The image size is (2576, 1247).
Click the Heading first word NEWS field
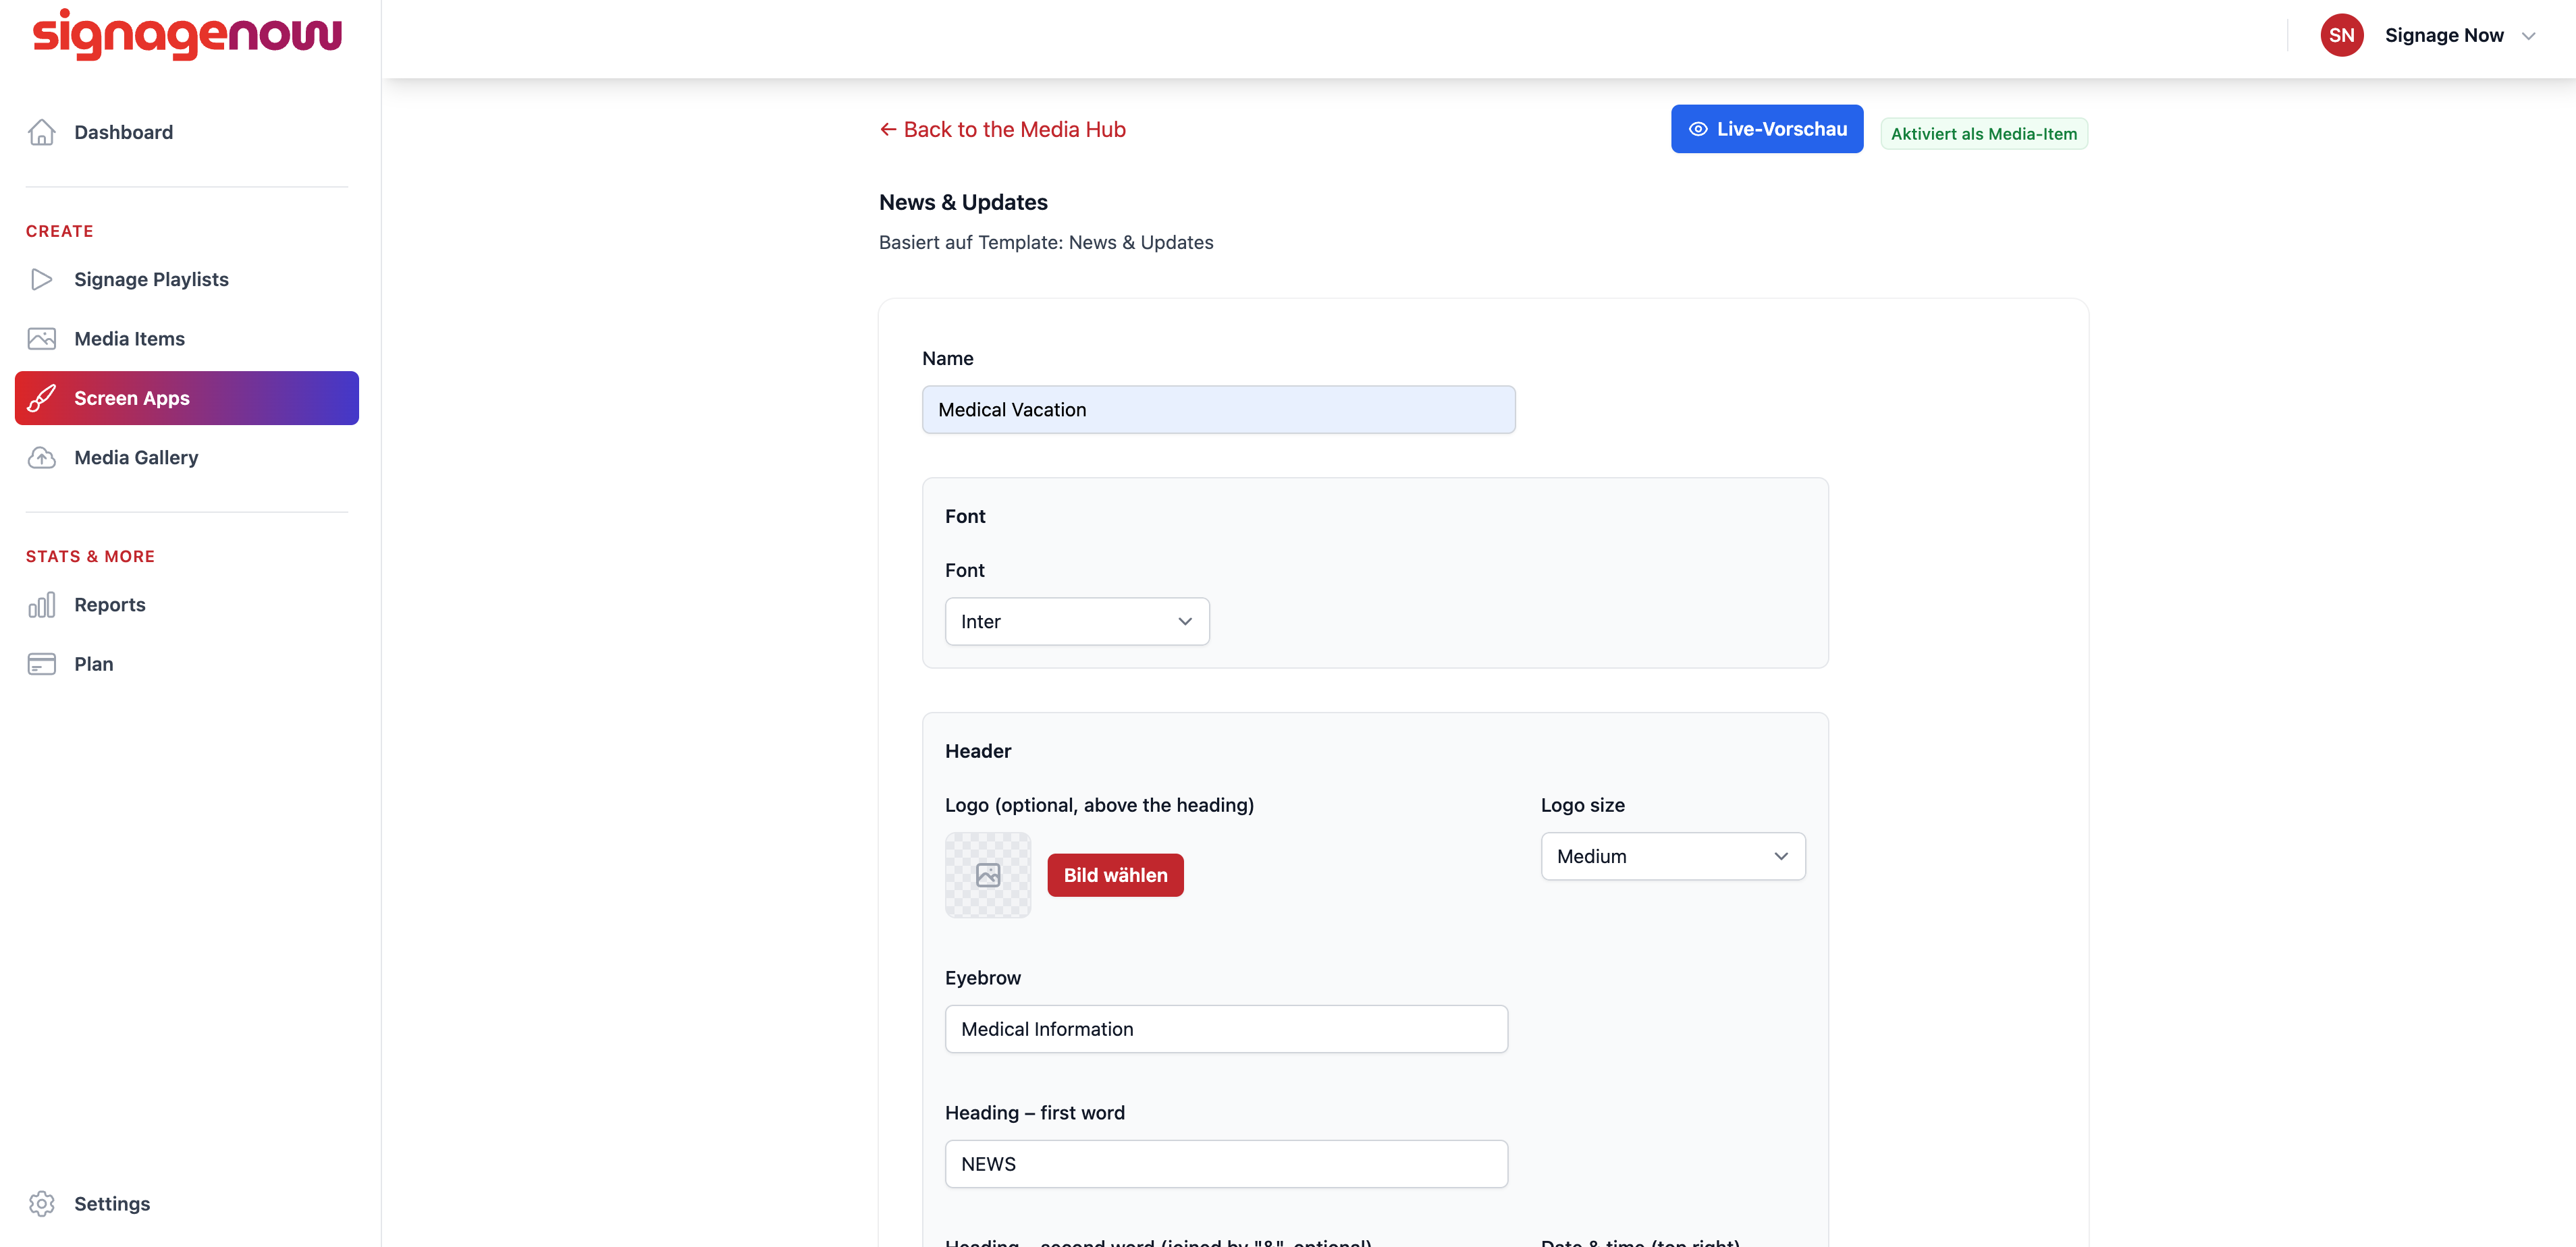[x=1226, y=1164]
